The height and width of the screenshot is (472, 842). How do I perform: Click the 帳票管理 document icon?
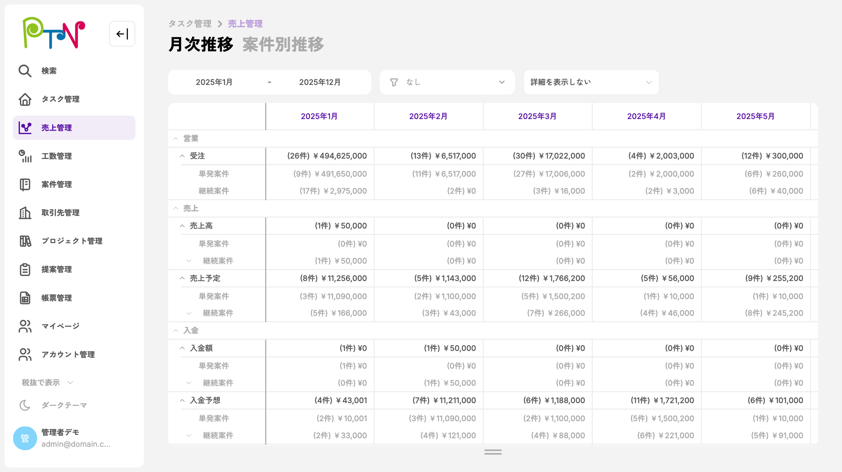(25, 298)
